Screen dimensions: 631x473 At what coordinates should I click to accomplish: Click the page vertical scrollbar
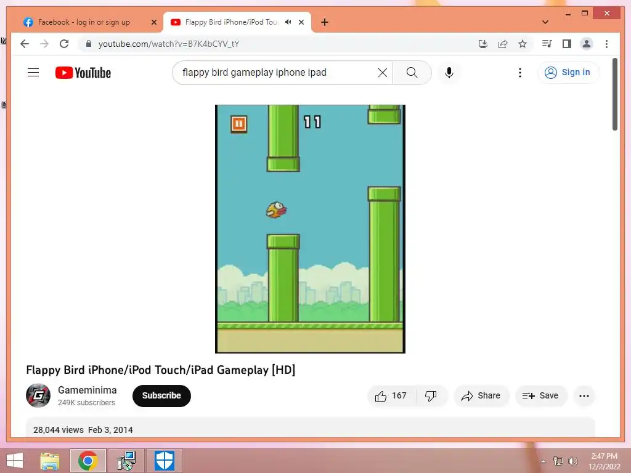pyautogui.click(x=615, y=94)
